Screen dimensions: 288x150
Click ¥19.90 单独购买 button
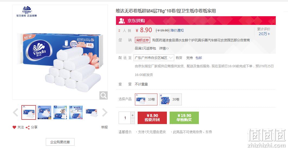coord(184,118)
